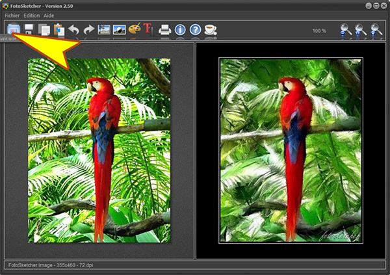The image size is (390, 275).
Task: Undo the last action with the left arrow
Action: coord(74,29)
